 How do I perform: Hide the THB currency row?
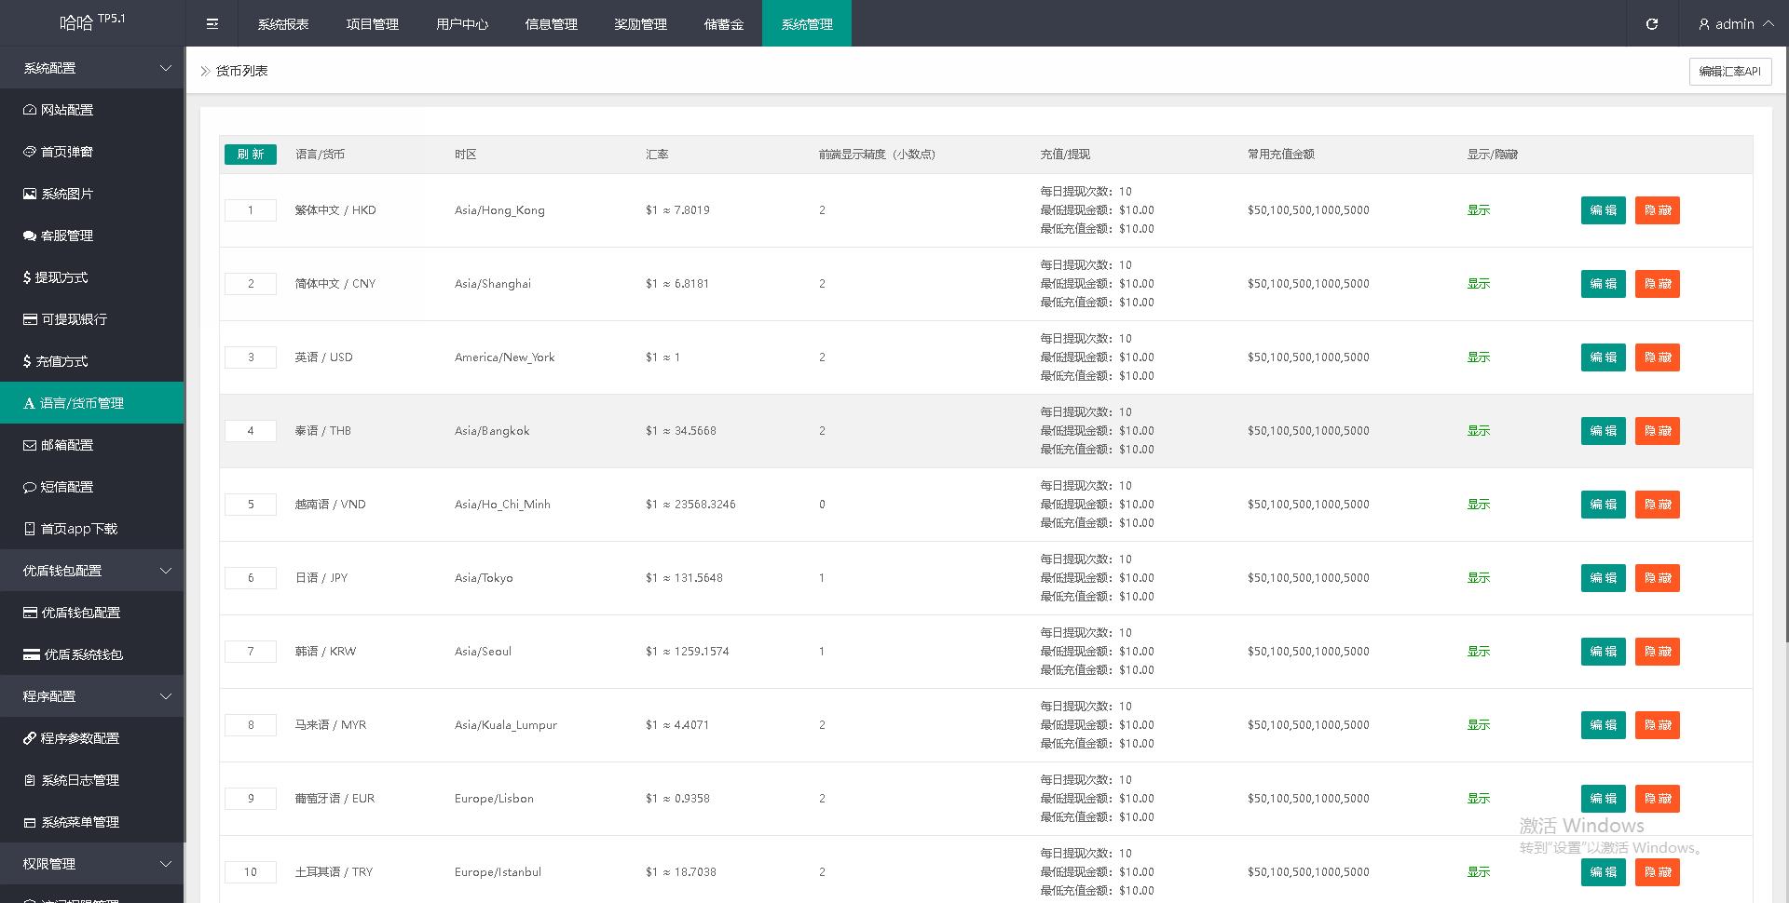coord(1657,431)
